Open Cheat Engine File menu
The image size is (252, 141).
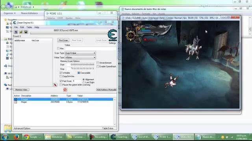click(16, 27)
